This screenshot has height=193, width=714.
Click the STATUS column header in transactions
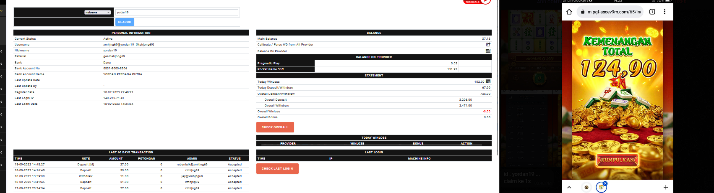click(x=235, y=159)
